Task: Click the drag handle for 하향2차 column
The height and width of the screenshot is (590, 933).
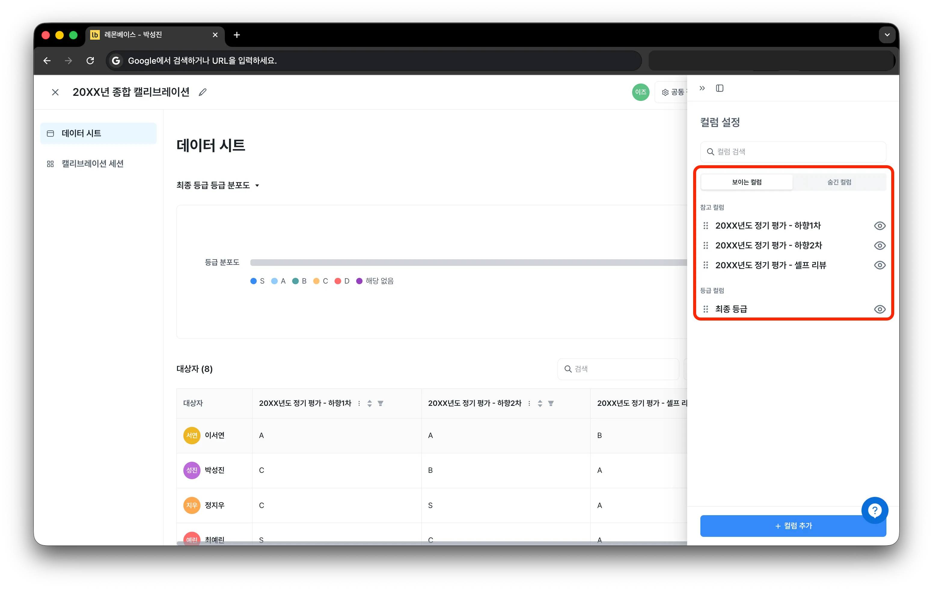Action: point(705,245)
